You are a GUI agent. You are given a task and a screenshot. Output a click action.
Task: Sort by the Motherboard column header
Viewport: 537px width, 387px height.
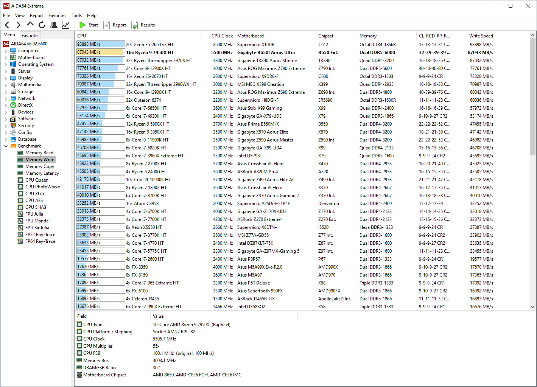tap(275, 36)
